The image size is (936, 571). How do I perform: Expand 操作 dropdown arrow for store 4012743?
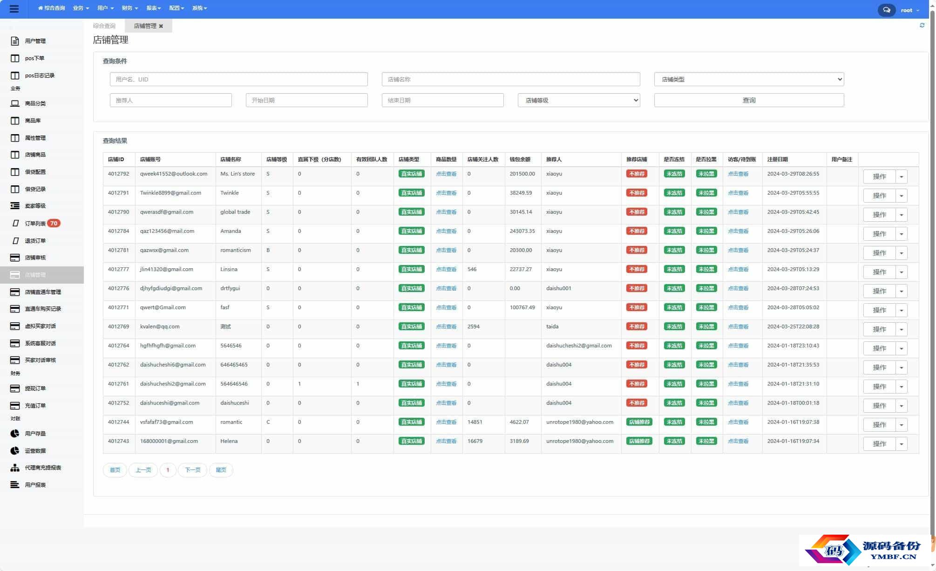pyautogui.click(x=902, y=444)
